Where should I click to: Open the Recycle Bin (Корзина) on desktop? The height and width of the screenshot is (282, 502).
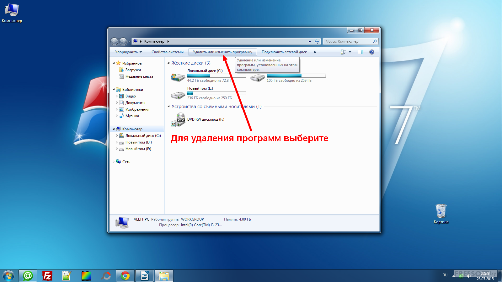click(441, 214)
